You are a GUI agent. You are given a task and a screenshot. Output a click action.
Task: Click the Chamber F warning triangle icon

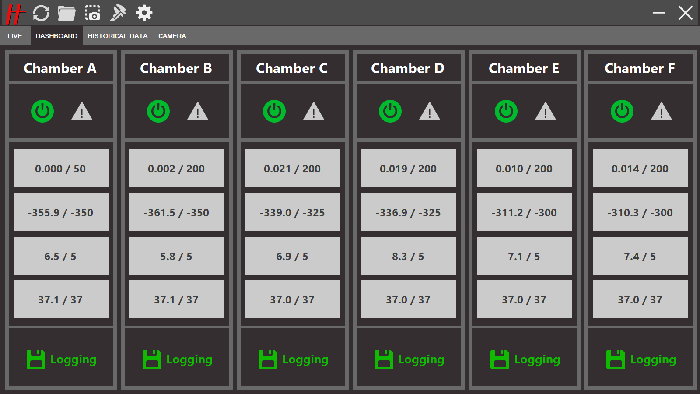tap(661, 112)
